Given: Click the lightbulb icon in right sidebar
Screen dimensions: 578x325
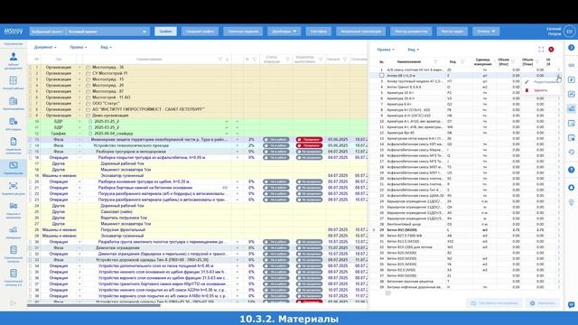Looking at the screenshot, I should point(572,202).
